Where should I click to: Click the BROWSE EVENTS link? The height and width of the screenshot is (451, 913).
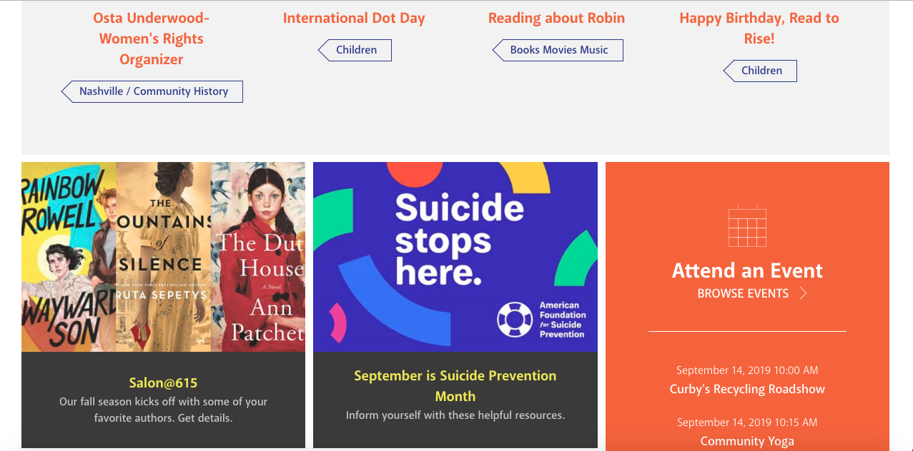(x=744, y=293)
